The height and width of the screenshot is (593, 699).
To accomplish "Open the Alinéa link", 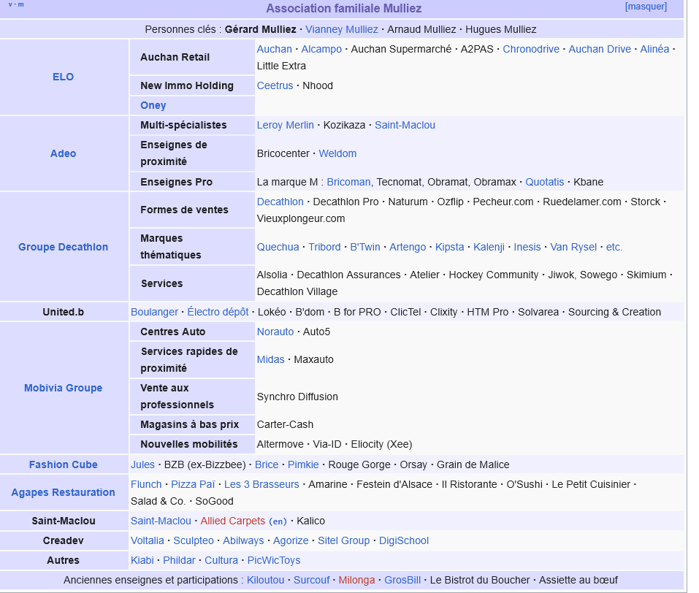I will 654,49.
